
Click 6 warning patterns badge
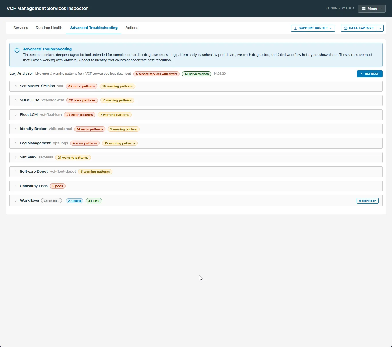click(95, 172)
